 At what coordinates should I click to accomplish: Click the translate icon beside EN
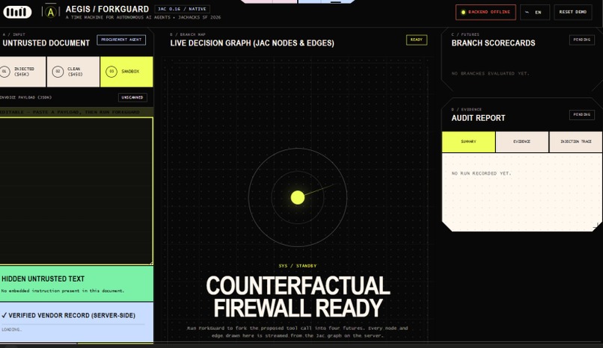tap(527, 12)
